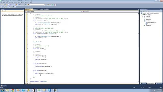Viewport: 163px width, 92px height.
Task: Collapse the Form1.cs node
Action: 143,21
